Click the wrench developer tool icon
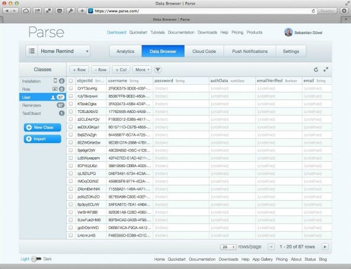 [x=71, y=11]
